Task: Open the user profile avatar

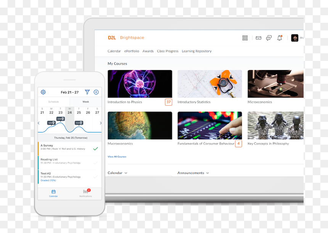Action: click(x=294, y=38)
